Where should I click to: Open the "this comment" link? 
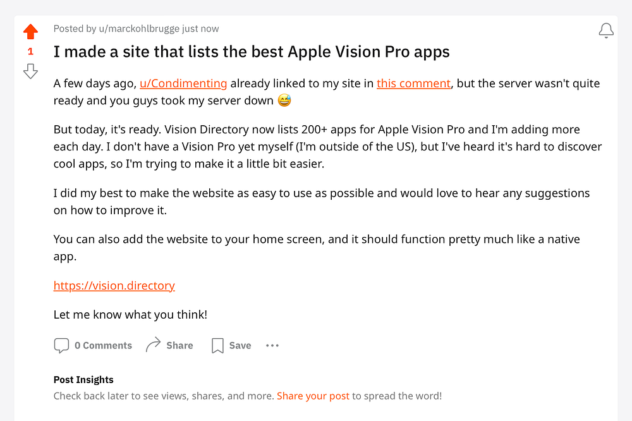pyautogui.click(x=413, y=83)
